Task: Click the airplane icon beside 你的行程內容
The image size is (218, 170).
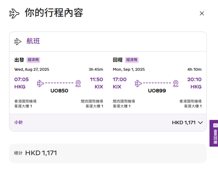Action: click(x=14, y=13)
